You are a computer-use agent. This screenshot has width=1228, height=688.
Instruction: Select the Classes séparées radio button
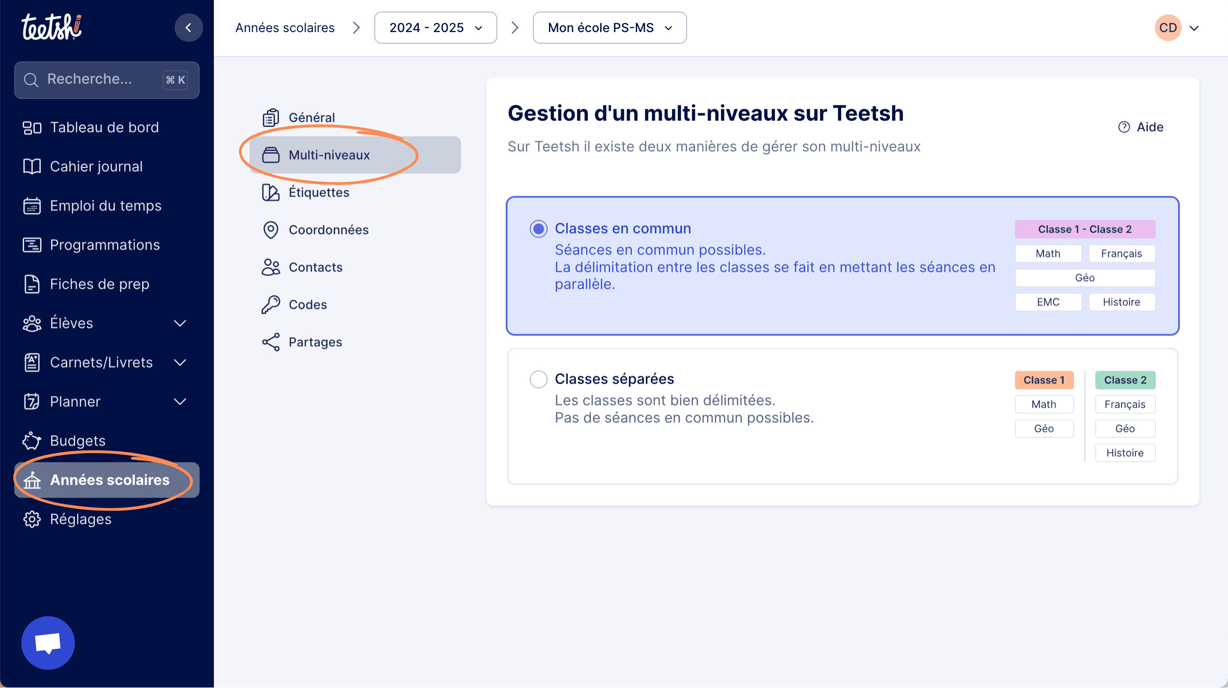[538, 380]
